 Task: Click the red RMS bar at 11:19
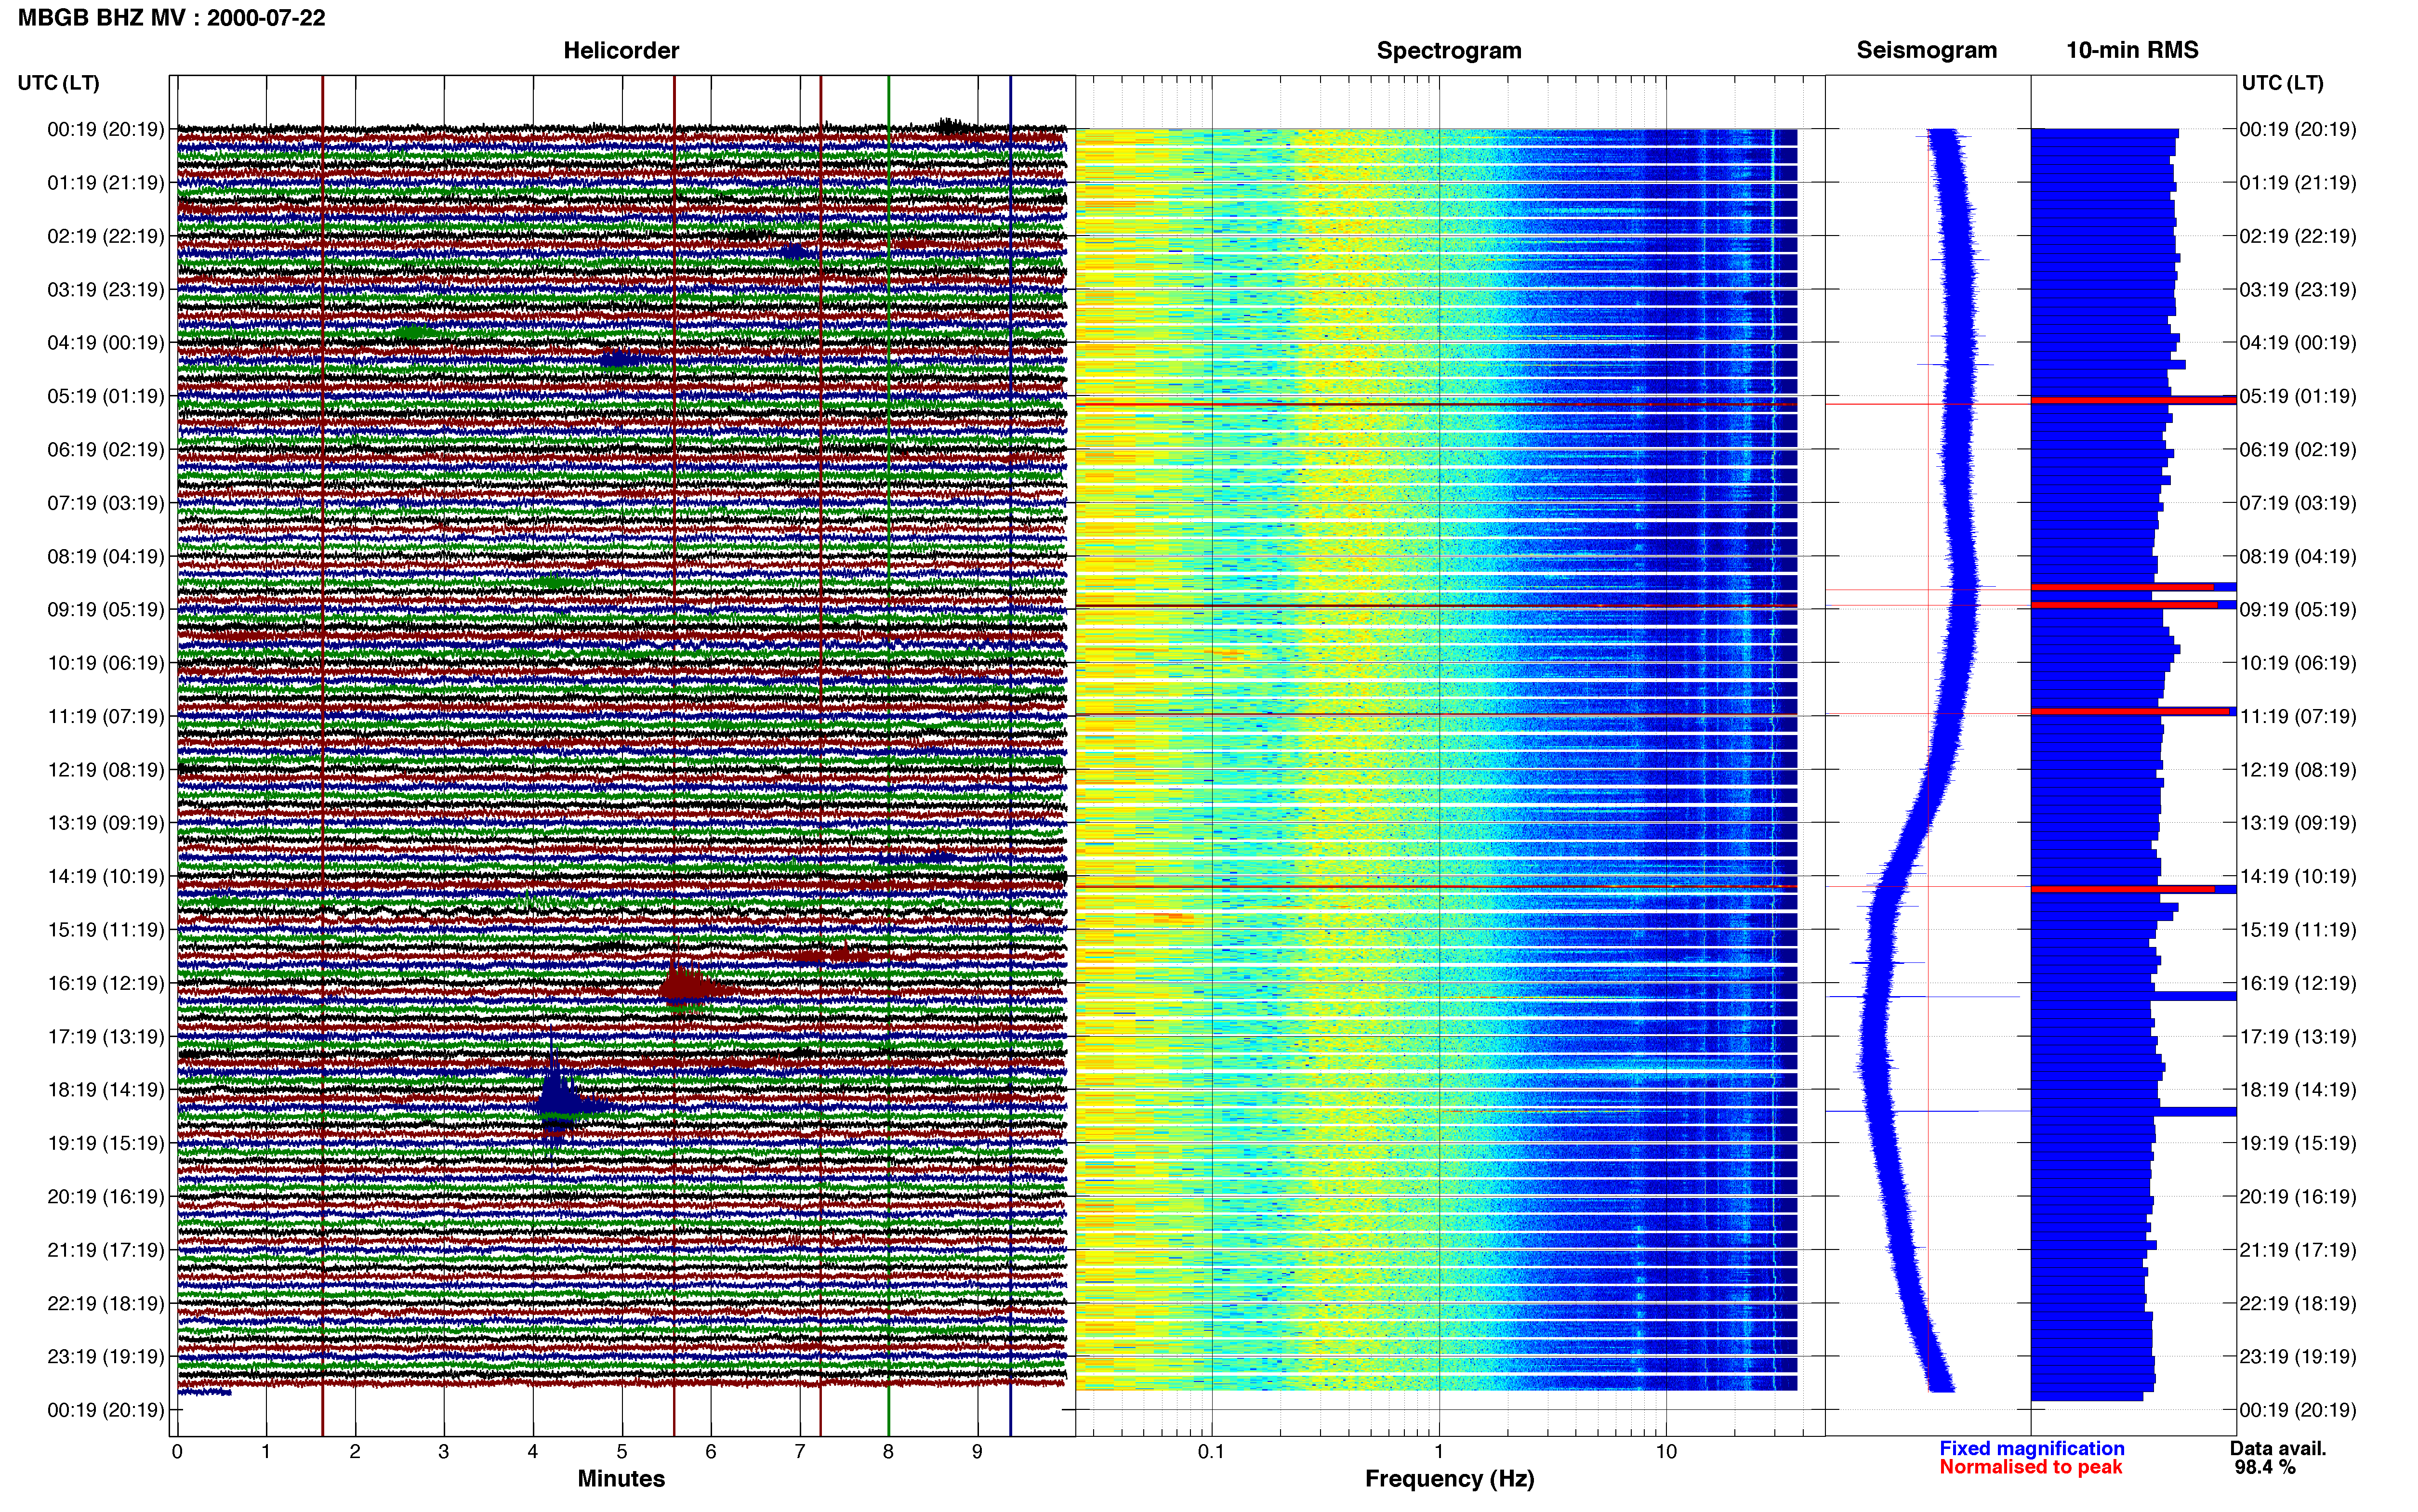tap(2130, 711)
